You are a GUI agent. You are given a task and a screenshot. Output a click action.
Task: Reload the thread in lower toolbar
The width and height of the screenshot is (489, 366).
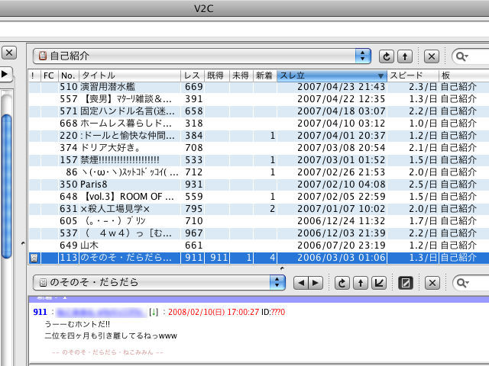(342, 283)
